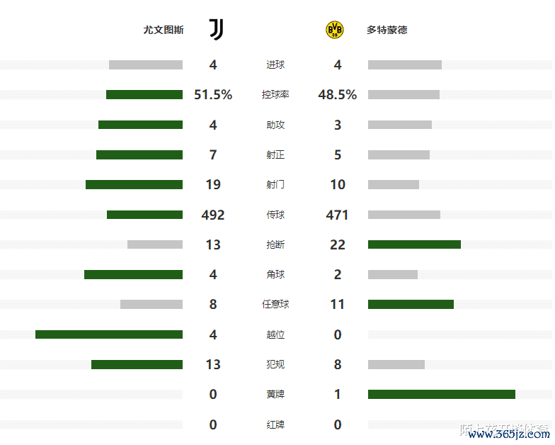The height and width of the screenshot is (445, 555).
Task: Click Juventus green 越位 bar
Action: 109,334
